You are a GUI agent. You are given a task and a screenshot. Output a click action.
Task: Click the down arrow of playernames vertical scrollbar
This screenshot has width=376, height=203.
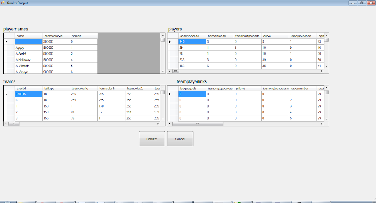tap(163, 71)
